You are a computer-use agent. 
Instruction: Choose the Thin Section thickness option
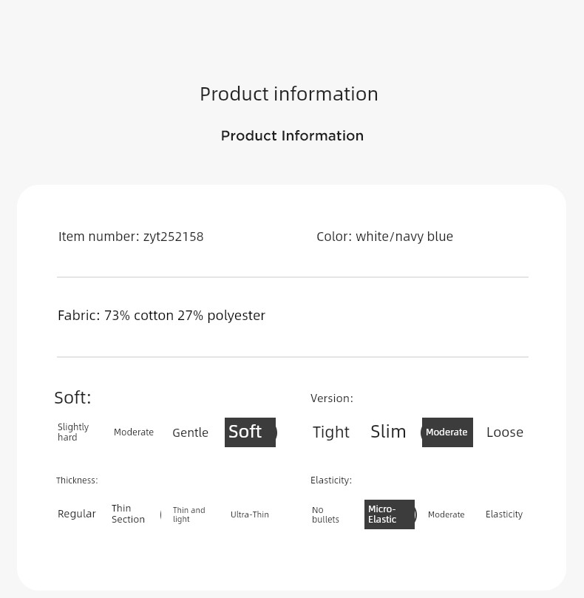[128, 514]
